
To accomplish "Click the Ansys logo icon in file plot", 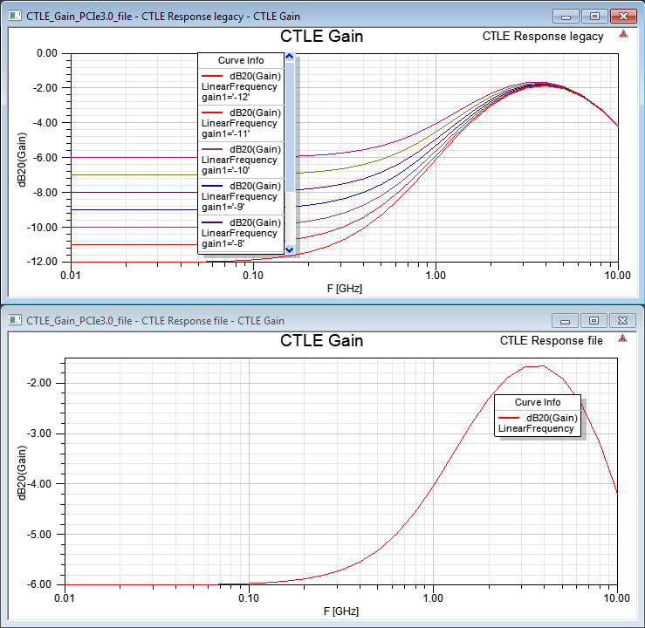I will coord(622,338).
